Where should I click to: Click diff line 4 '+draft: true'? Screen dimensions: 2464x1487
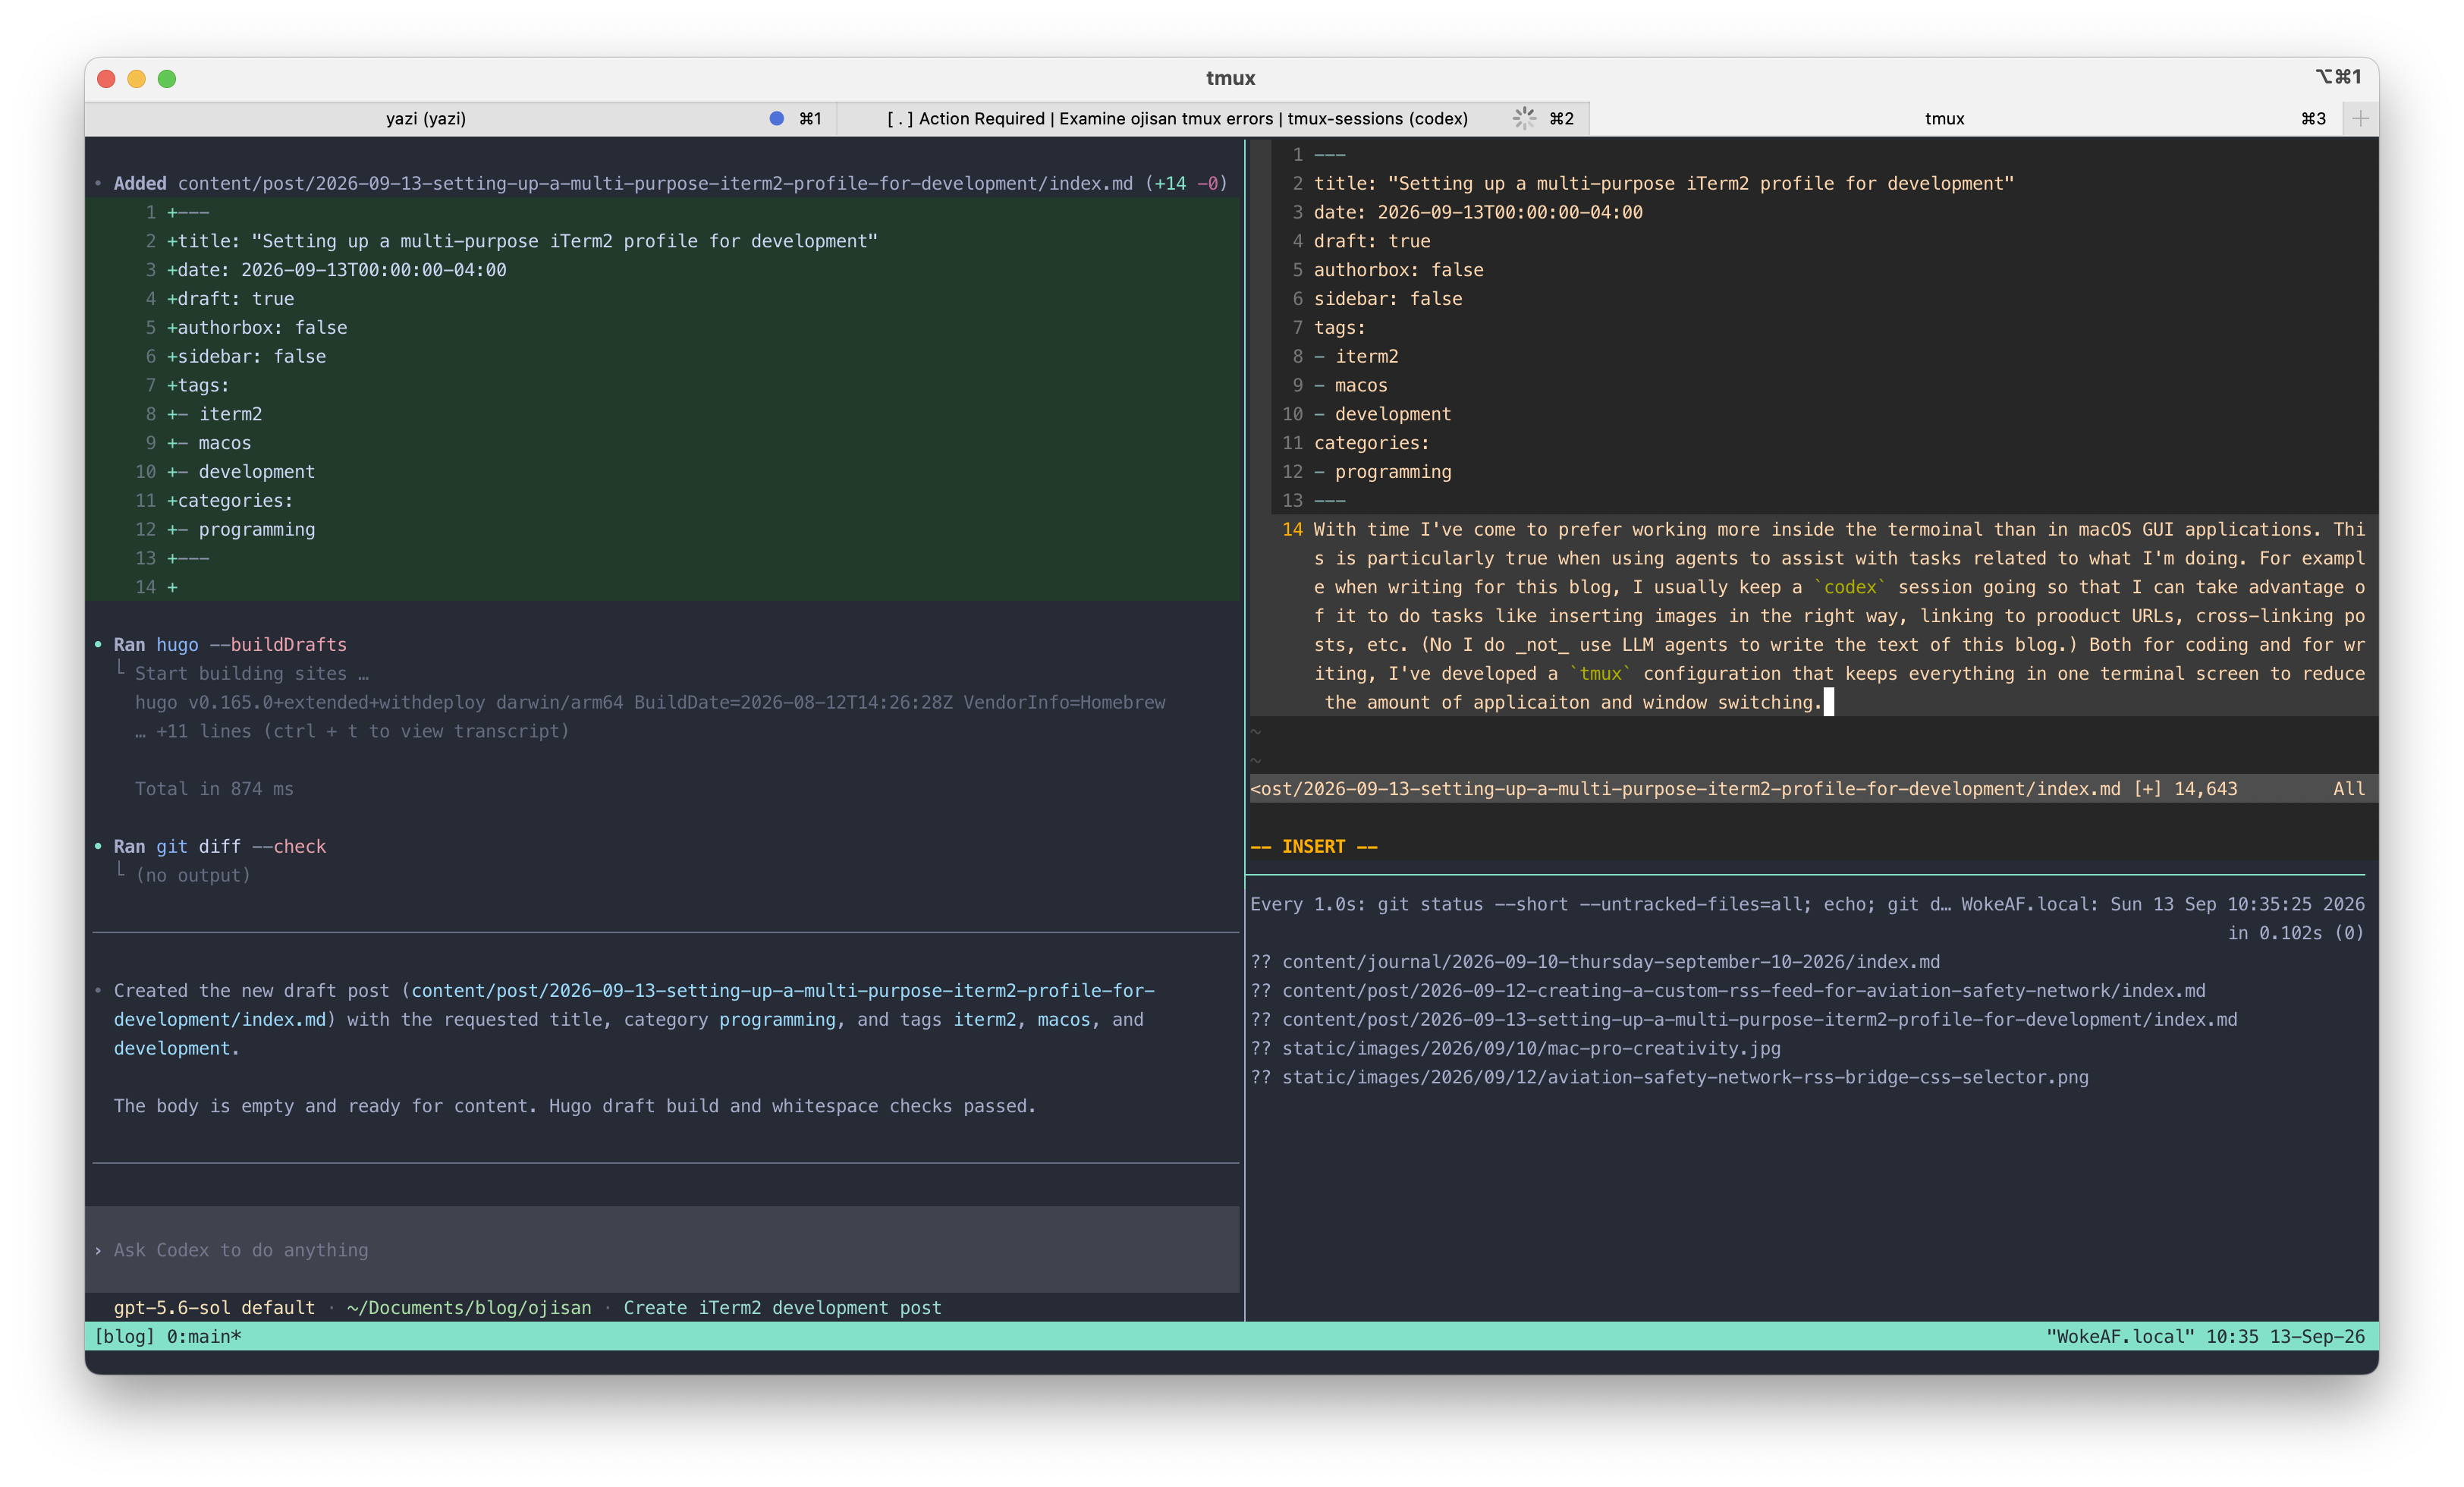point(230,298)
